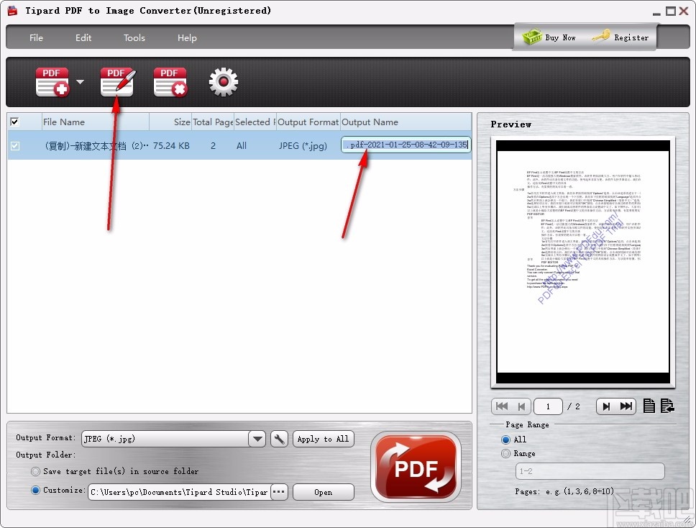This screenshot has width=696, height=528.
Task: Open the Edit PDF icon with red pen
Action: pyautogui.click(x=116, y=81)
